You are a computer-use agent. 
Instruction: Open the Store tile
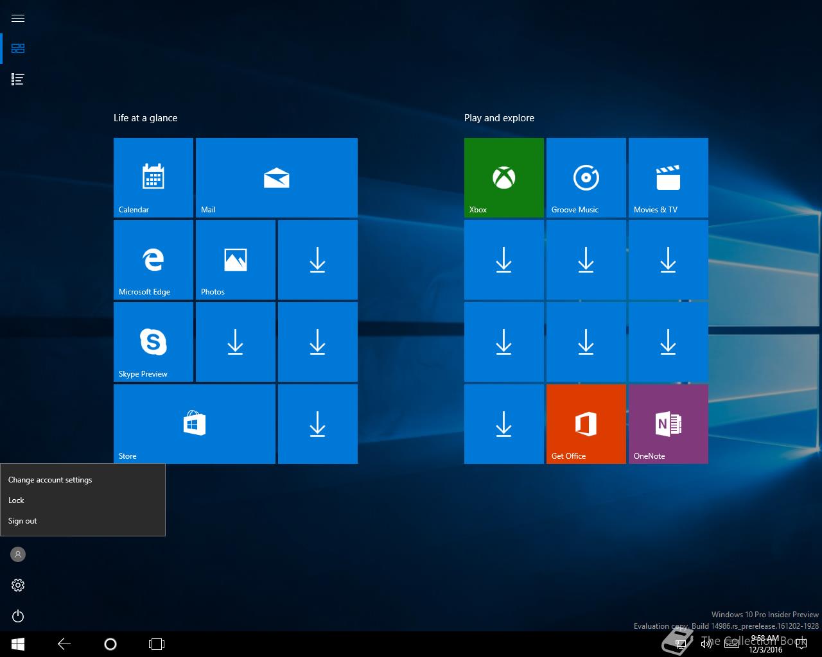pos(194,423)
